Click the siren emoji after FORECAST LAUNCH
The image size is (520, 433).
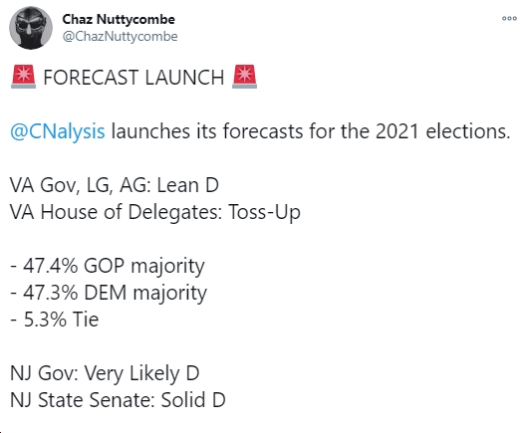244,77
